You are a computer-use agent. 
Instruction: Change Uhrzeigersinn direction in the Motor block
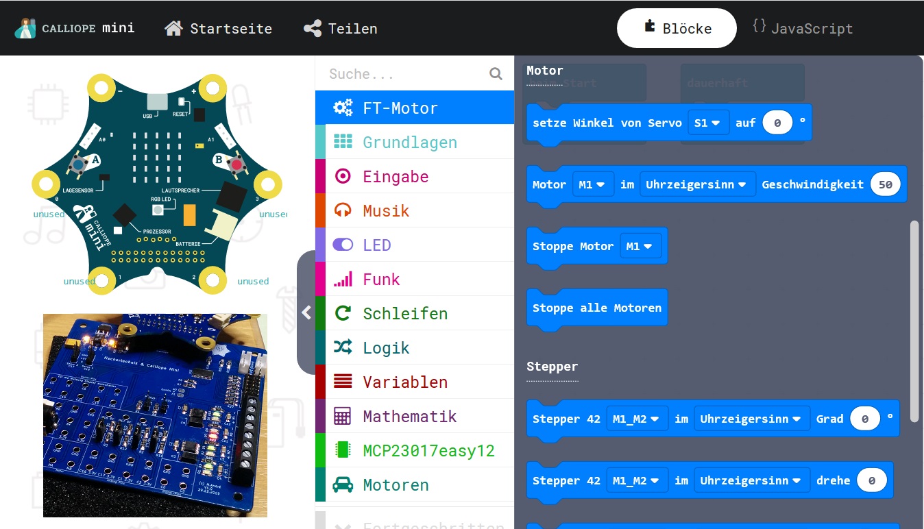click(x=697, y=184)
